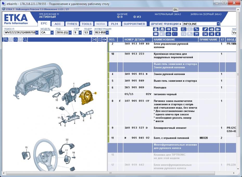Click the ПРИМЕЧАНИЕ column header

pyautogui.click(x=209, y=40)
